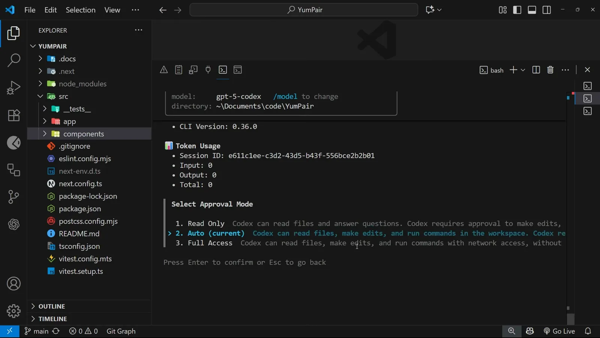This screenshot has height=338, width=600.
Task: Show the Ports panel plug icon
Action: point(208,70)
